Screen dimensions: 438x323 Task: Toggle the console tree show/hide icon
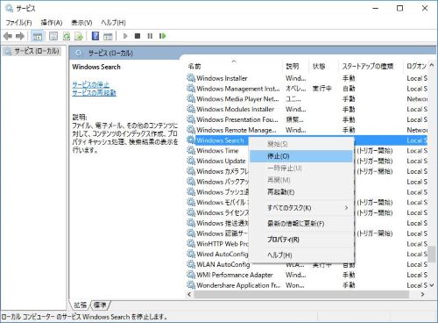click(x=37, y=36)
